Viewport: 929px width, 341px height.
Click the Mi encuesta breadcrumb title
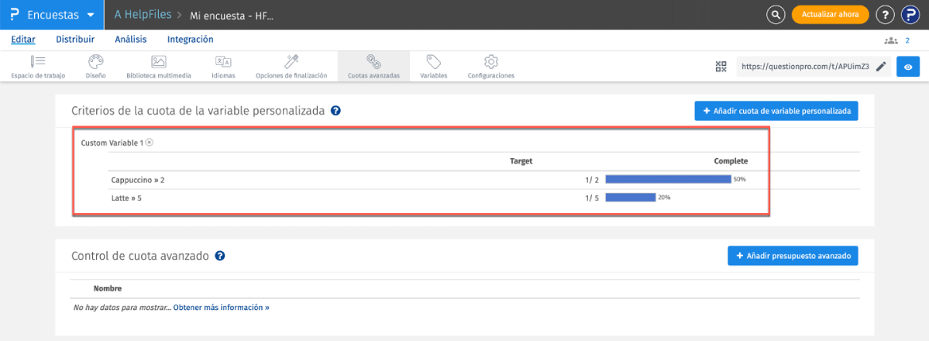[x=232, y=15]
